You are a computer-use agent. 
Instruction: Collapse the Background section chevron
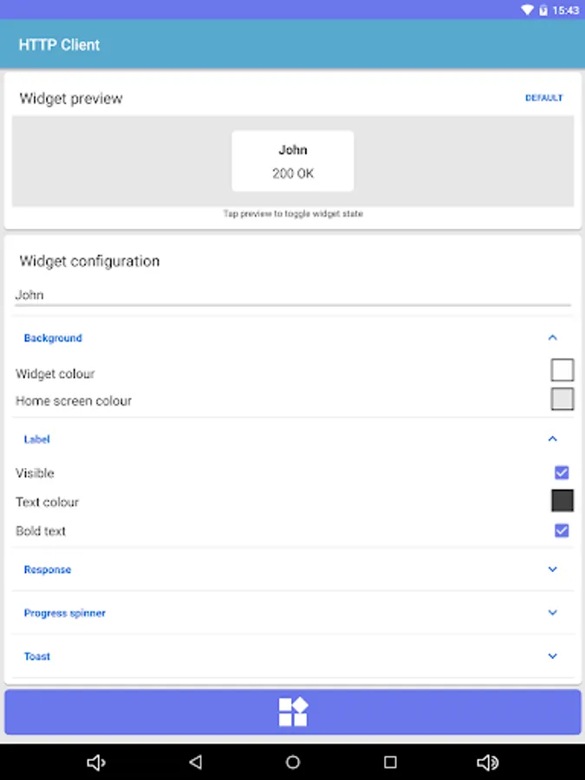click(552, 338)
